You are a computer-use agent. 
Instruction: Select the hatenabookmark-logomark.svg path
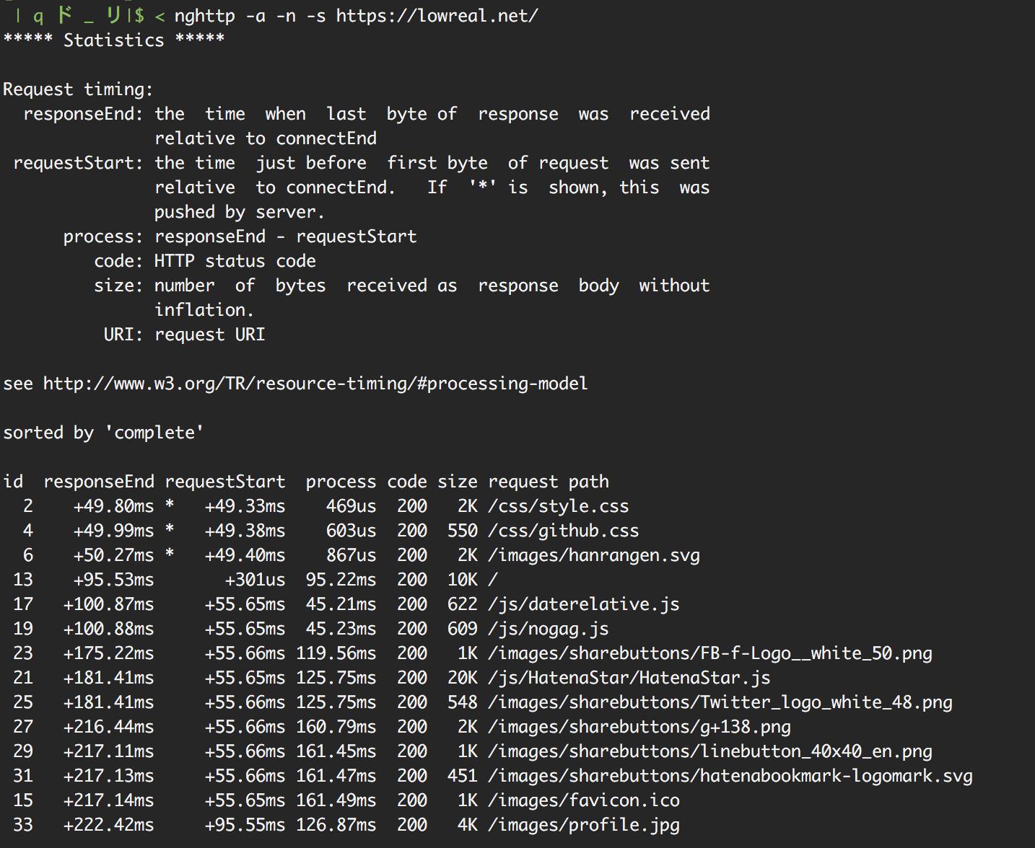point(730,776)
